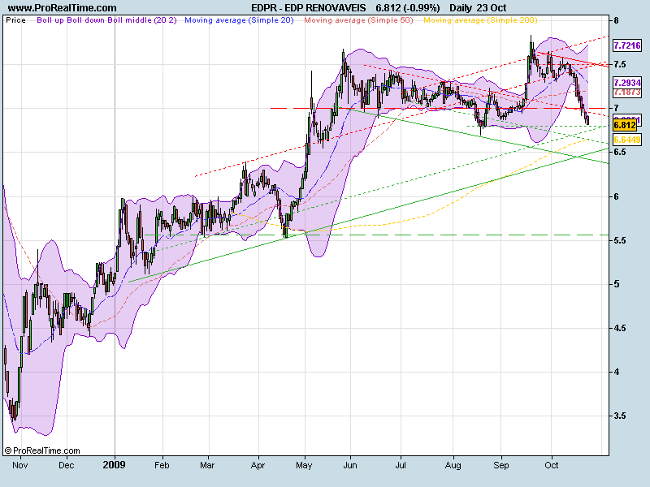This screenshot has height=487, width=650.
Task: Click the Jun label on time axis
Action: 350,465
